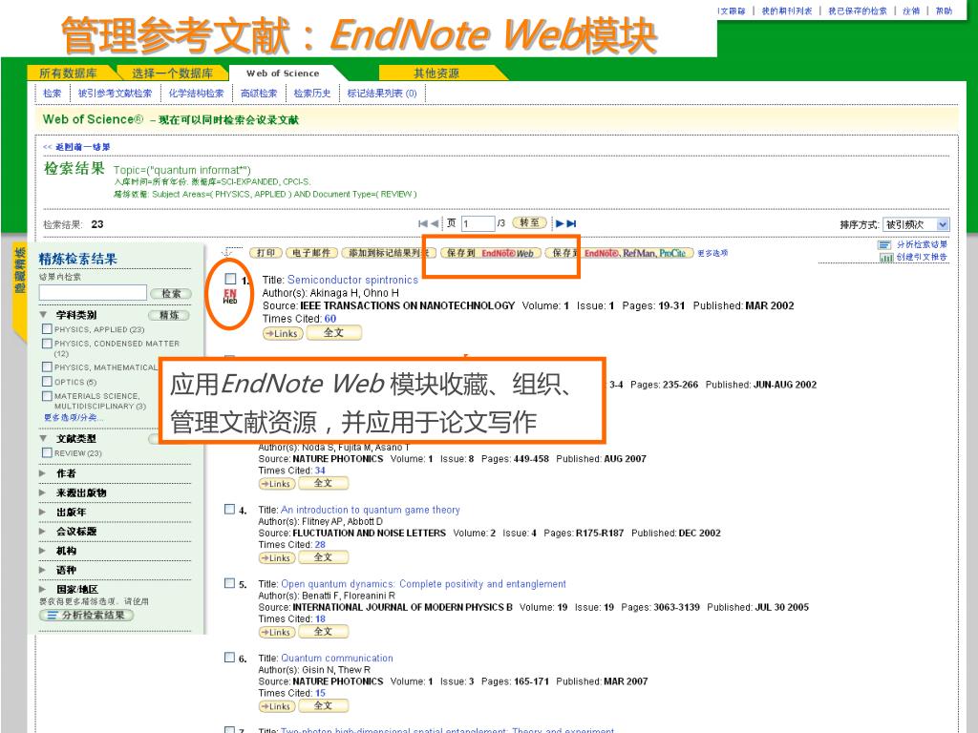Click 保存到 EndNote Web button
Image resolution: width=978 pixels, height=733 pixels.
pos(491,253)
